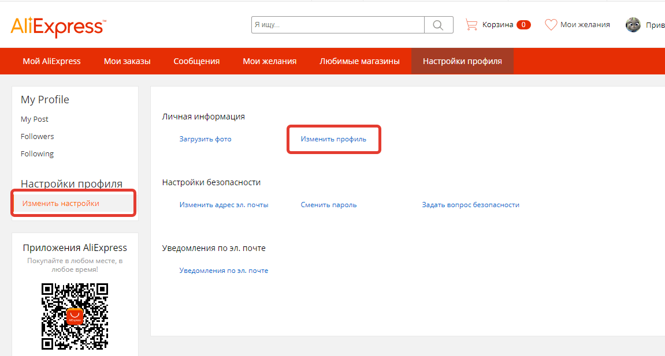Click the magnifier search button
665x356 pixels.
(x=439, y=25)
